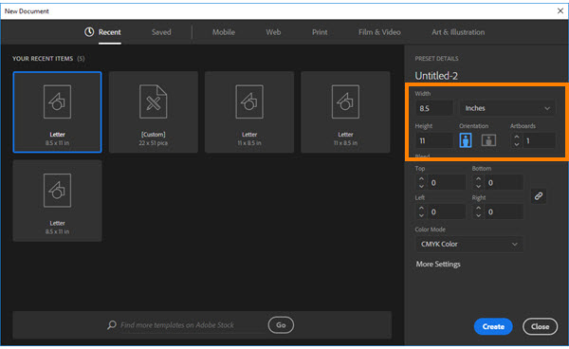
Task: Close the New Document dialog window
Action: 560,10
